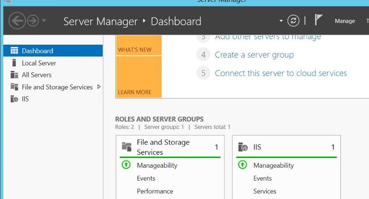This screenshot has width=369, height=199.
Task: Click ROLES AND SERVER GROUPS heading
Action: click(x=159, y=119)
